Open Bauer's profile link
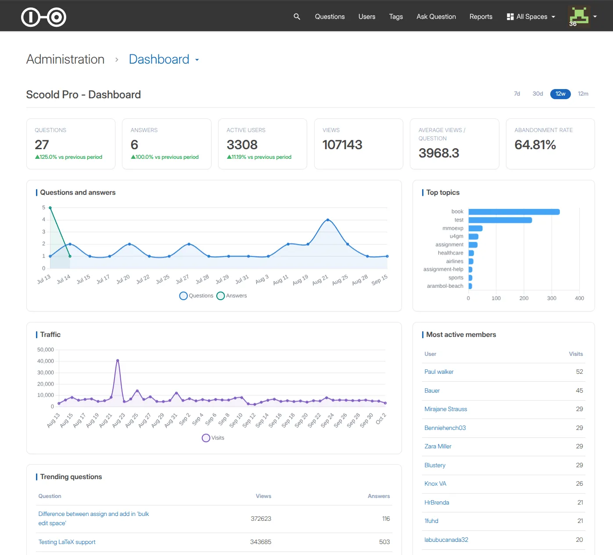The image size is (613, 555). pyautogui.click(x=432, y=391)
